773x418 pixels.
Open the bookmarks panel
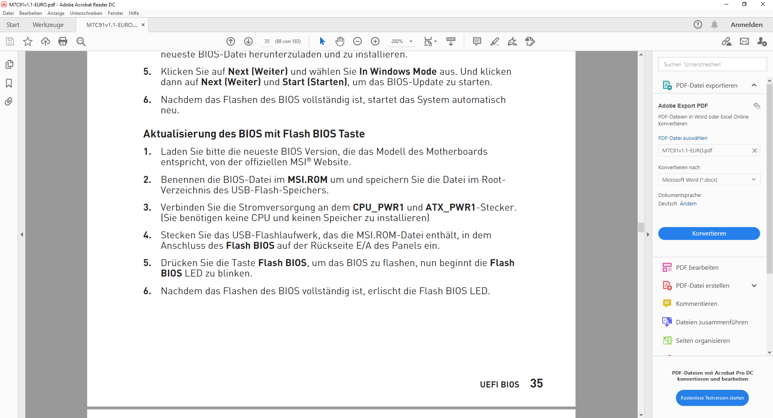point(9,83)
